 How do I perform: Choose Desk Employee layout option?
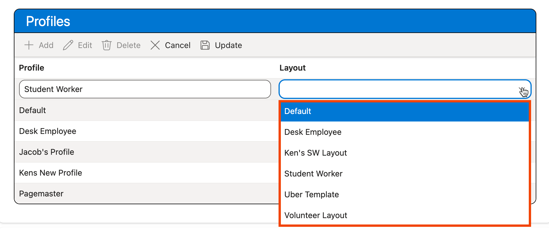pyautogui.click(x=313, y=132)
